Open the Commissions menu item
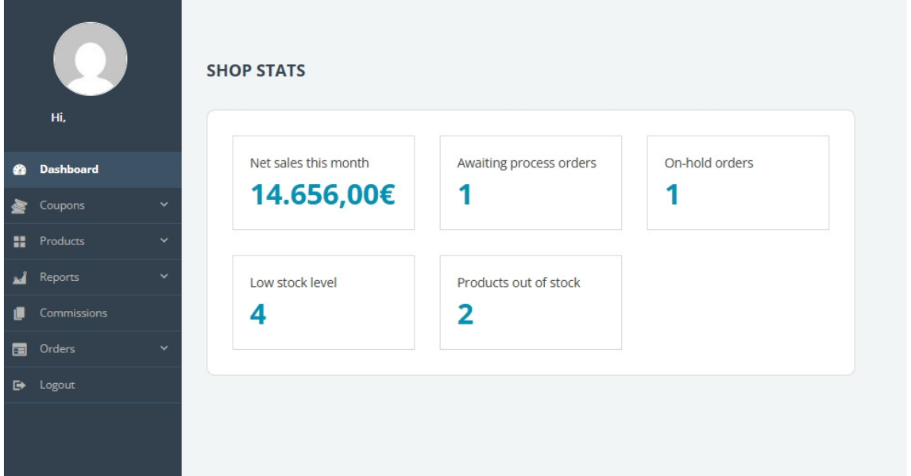 (73, 313)
